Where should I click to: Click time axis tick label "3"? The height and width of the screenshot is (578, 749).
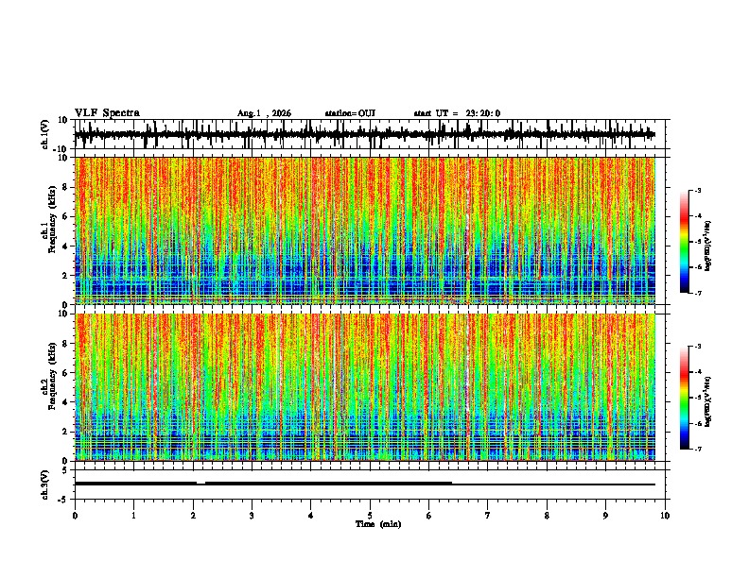point(252,516)
